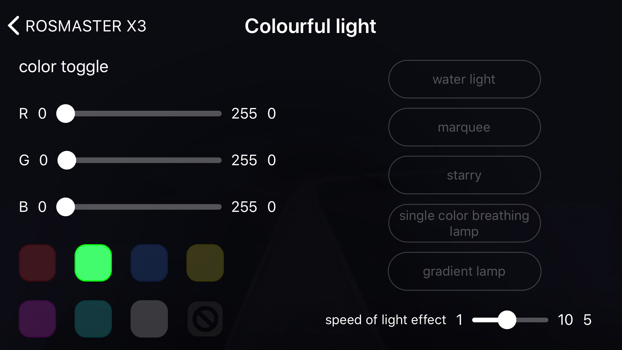This screenshot has height=350, width=622.
Task: Pick the purple color swatch
Action: point(37,319)
